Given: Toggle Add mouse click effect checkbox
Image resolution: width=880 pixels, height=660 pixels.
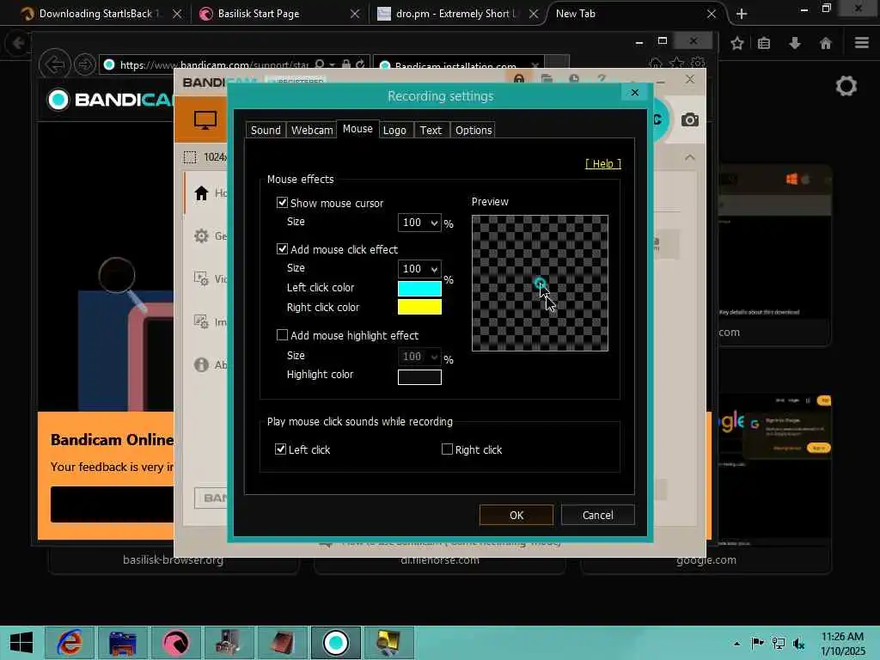Looking at the screenshot, I should point(282,248).
